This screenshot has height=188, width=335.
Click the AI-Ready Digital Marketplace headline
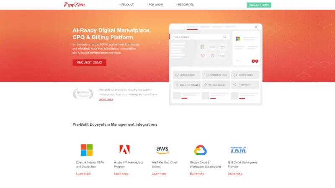[111, 34]
